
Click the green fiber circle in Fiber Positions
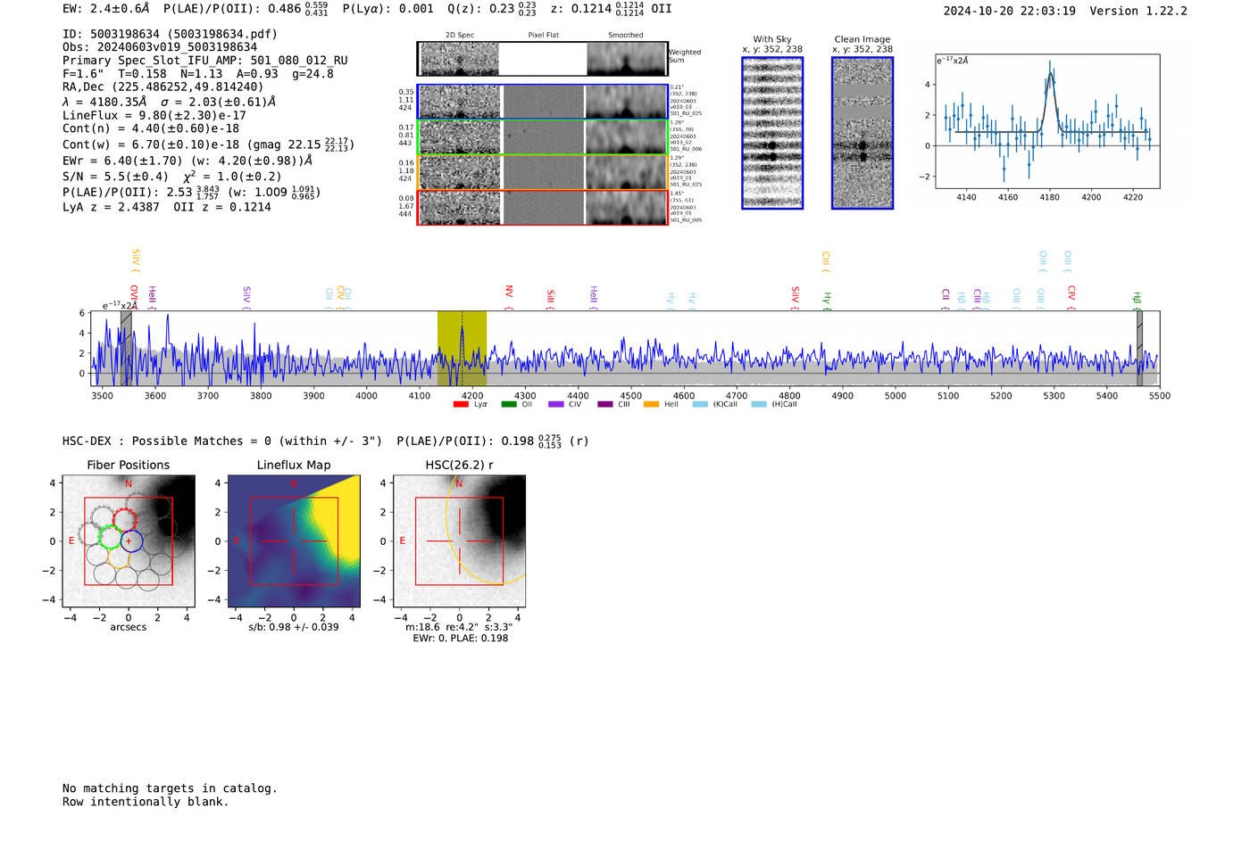(110, 537)
